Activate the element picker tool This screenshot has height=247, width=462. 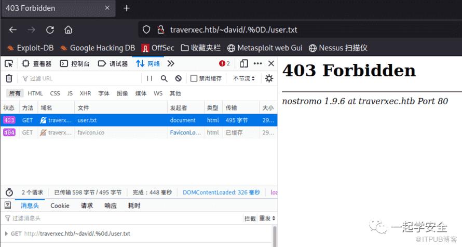[x=9, y=64]
